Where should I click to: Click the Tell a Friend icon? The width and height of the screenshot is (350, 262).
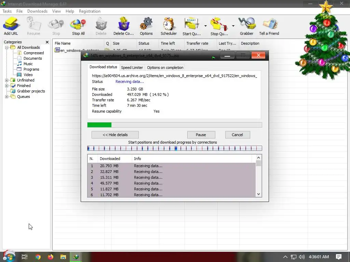(269, 26)
